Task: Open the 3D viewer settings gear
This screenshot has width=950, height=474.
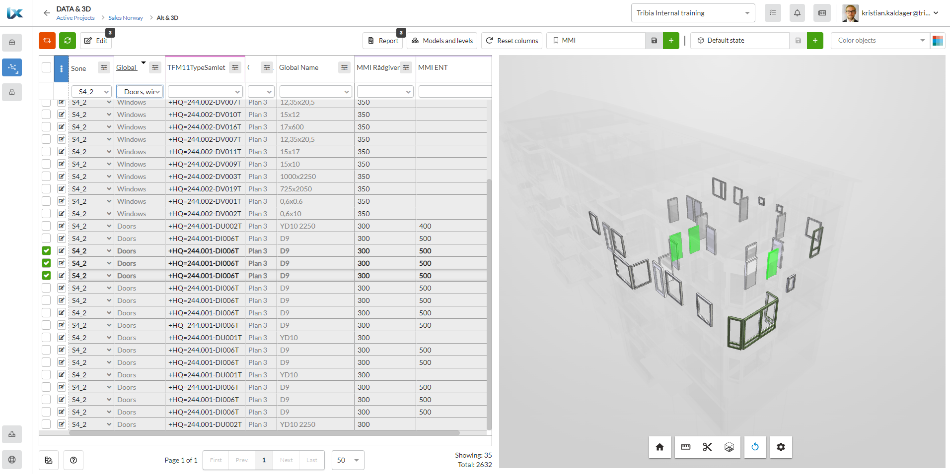Action: (x=781, y=447)
